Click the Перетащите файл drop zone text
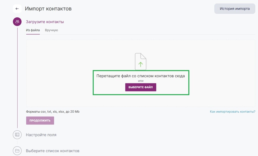The image size is (258, 156). [141, 76]
